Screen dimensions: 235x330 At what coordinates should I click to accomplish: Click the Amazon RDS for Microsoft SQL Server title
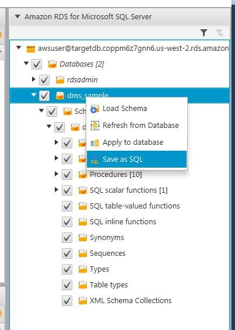[88, 16]
